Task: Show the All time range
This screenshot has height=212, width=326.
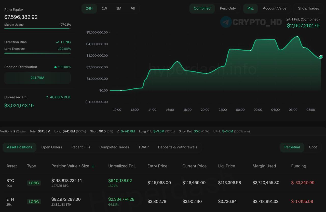Action: pyautogui.click(x=133, y=8)
